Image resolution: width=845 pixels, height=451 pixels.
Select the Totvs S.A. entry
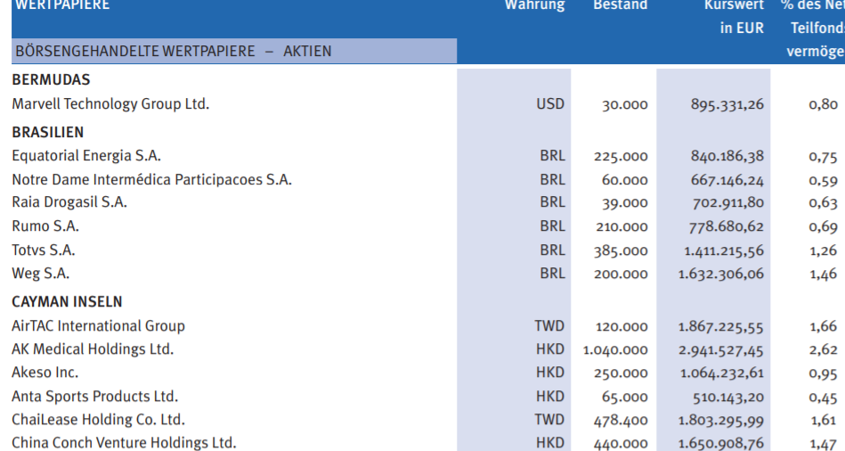44,250
